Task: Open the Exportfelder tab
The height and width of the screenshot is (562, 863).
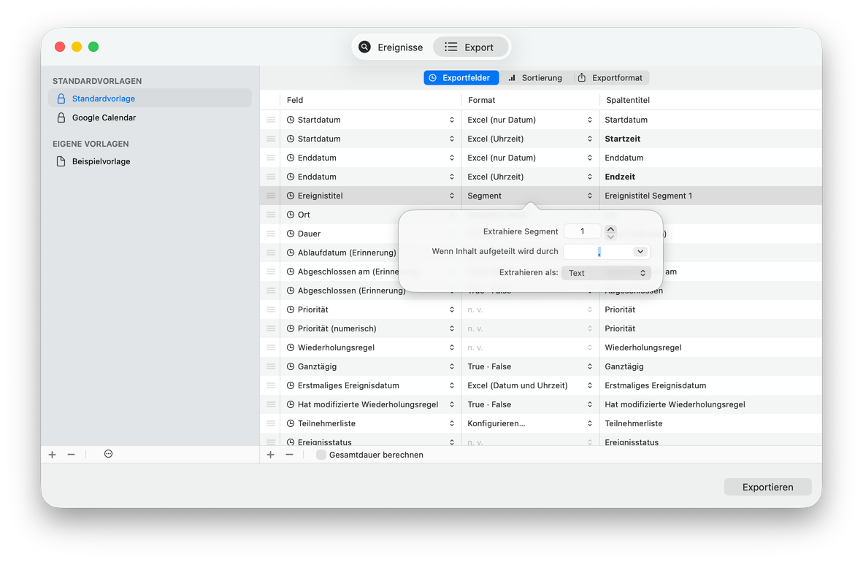Action: pos(461,78)
